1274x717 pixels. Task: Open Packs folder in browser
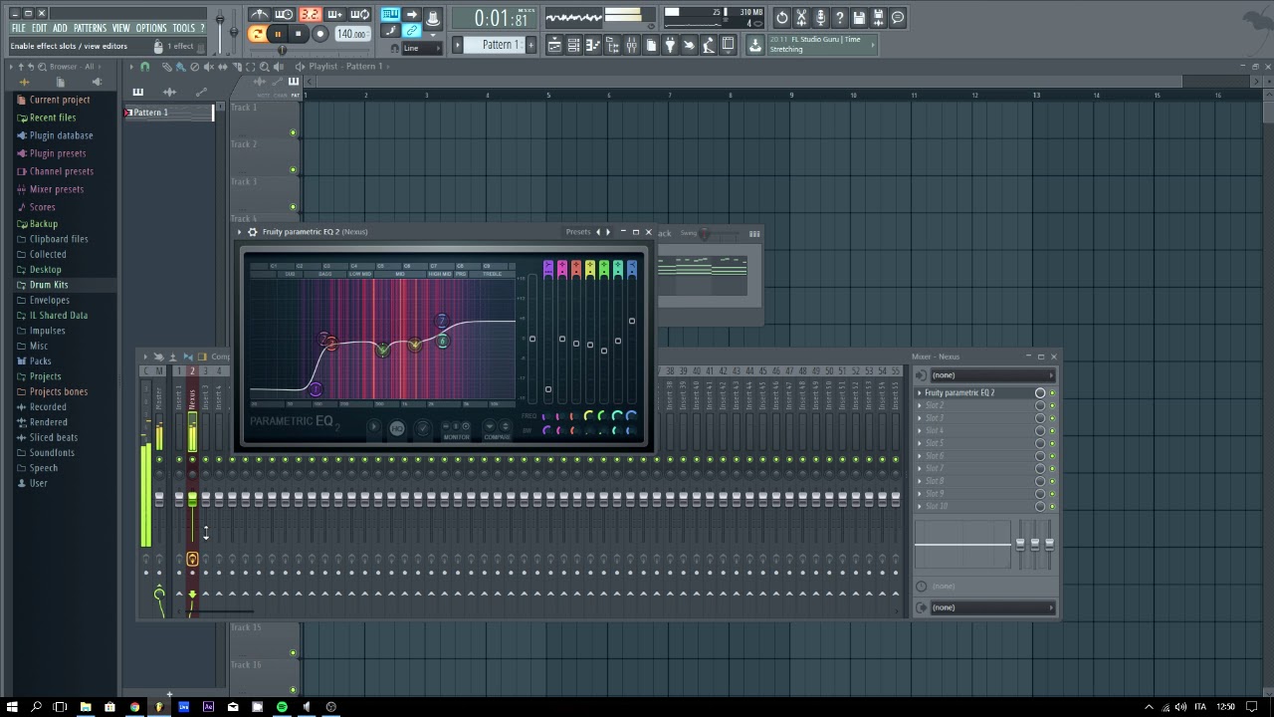click(40, 361)
